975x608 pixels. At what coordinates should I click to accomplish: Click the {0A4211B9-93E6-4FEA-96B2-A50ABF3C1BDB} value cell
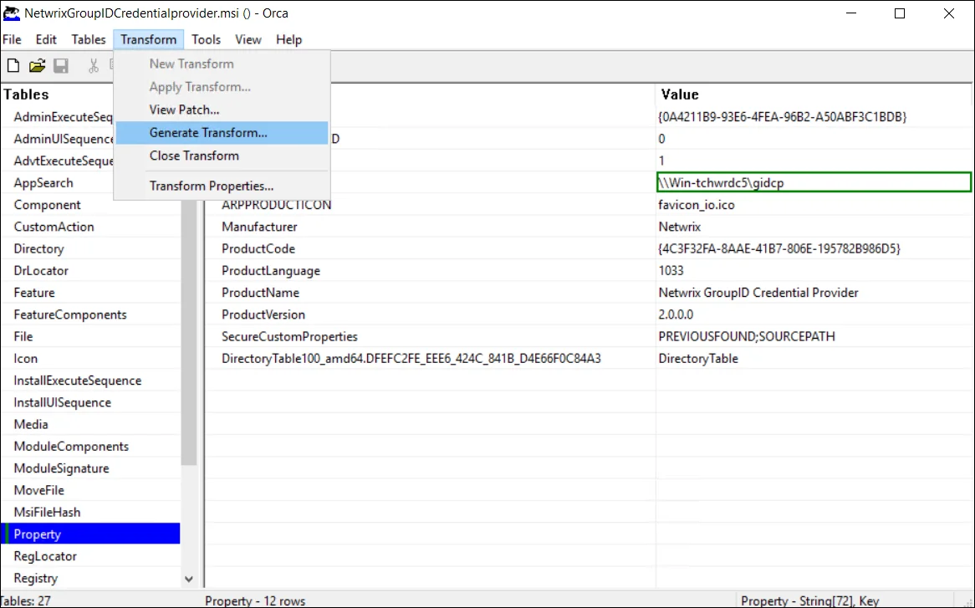pos(782,117)
